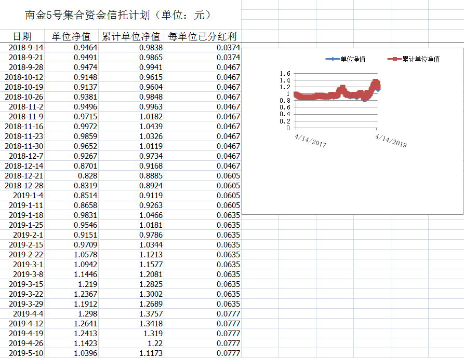Select cumulative value cell 0.9941
Image resolution: width=464 pixels, height=358 pixels.
131,67
